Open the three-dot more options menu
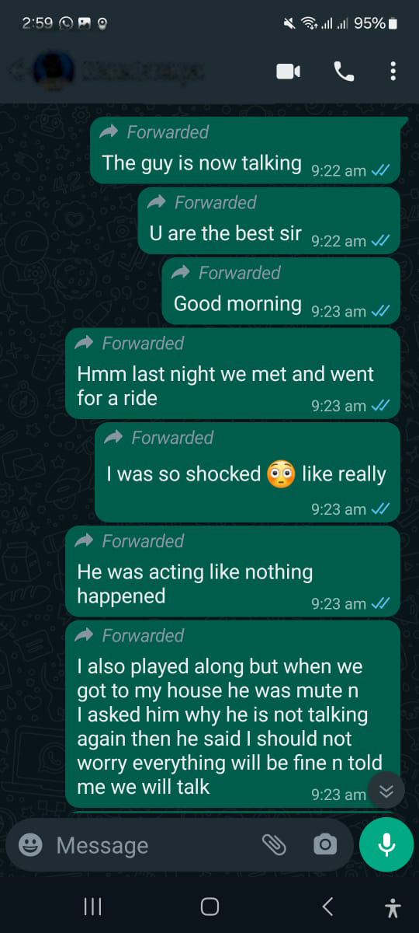This screenshot has width=419, height=933. [x=393, y=72]
